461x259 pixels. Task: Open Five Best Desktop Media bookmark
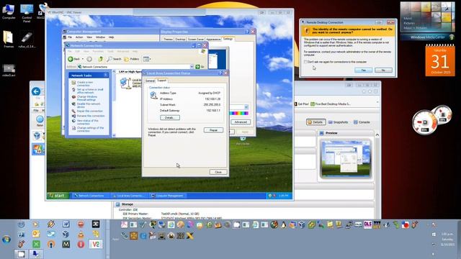point(330,104)
